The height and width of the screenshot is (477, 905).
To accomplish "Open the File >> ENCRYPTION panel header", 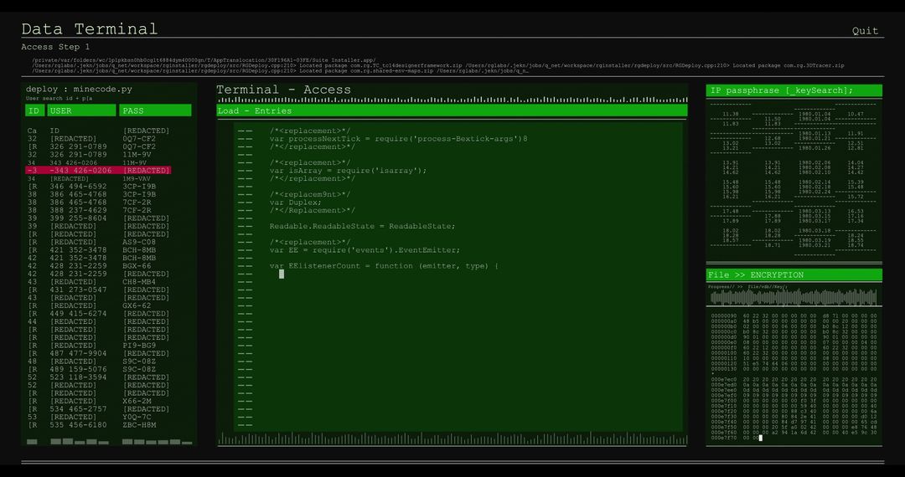I will point(794,274).
